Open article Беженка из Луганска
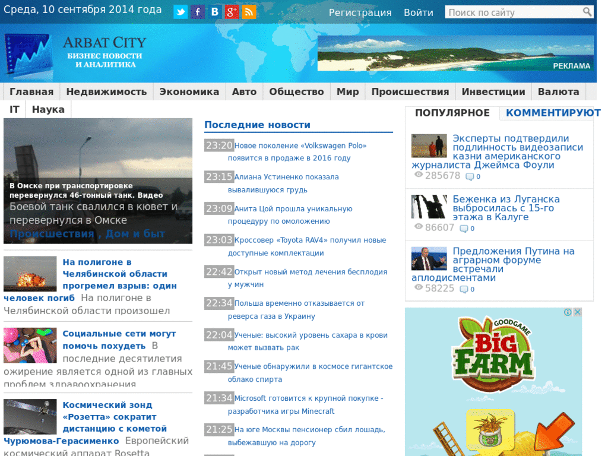 click(506, 208)
